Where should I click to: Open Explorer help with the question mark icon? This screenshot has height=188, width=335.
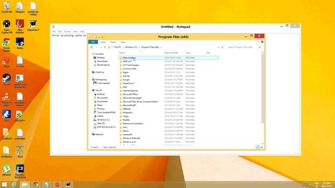(262, 42)
